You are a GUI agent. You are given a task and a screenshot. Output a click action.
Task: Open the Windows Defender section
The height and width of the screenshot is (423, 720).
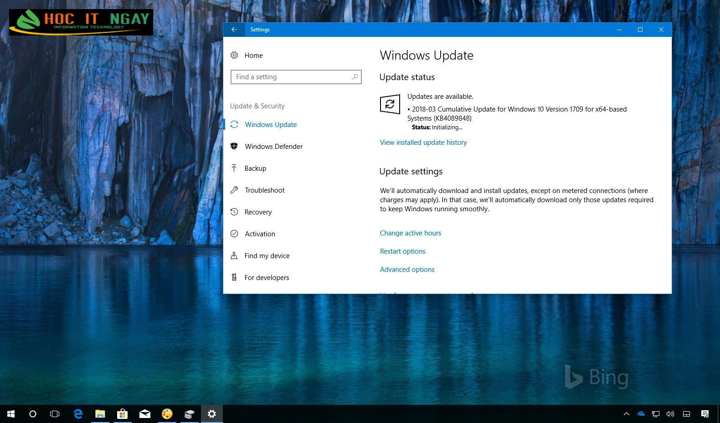pyautogui.click(x=273, y=147)
